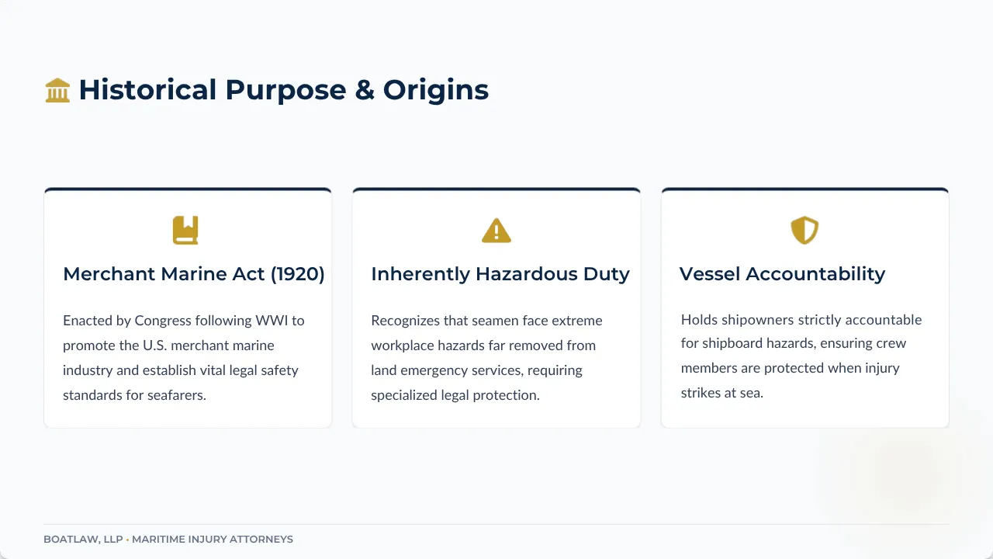The width and height of the screenshot is (993, 559).
Task: Click the ampersand in the slide title
Action: pyautogui.click(x=365, y=90)
